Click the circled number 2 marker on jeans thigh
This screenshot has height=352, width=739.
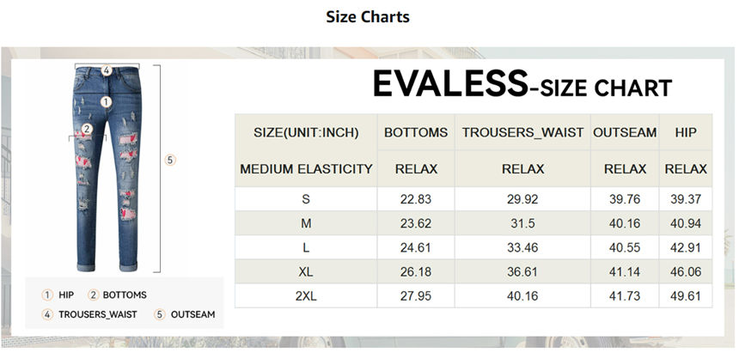click(x=87, y=130)
